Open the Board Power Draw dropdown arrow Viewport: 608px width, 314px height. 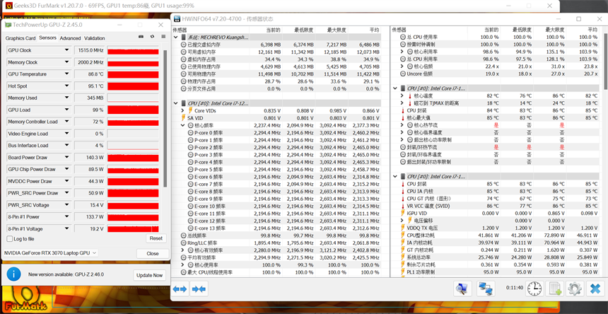[66, 158]
